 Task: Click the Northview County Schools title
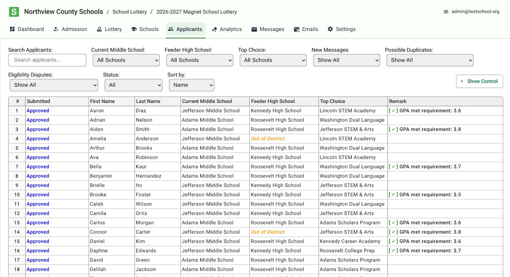tap(63, 12)
